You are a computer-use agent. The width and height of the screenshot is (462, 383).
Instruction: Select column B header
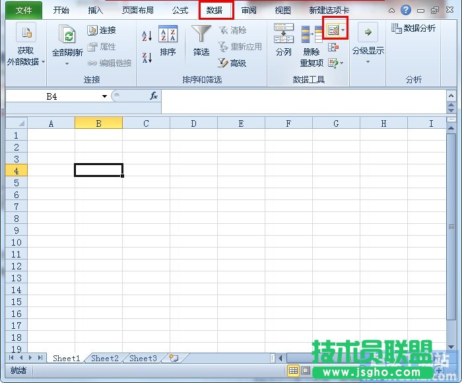[99, 123]
